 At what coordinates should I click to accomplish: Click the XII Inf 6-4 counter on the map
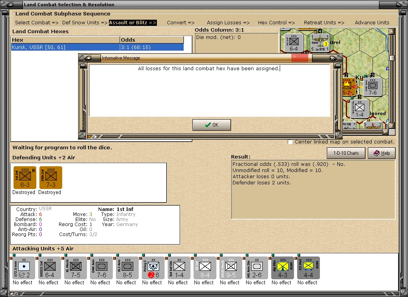[294, 43]
